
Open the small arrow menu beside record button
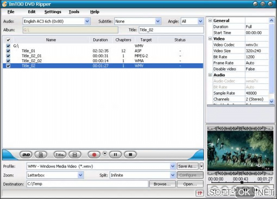pyautogui.click(x=105, y=153)
